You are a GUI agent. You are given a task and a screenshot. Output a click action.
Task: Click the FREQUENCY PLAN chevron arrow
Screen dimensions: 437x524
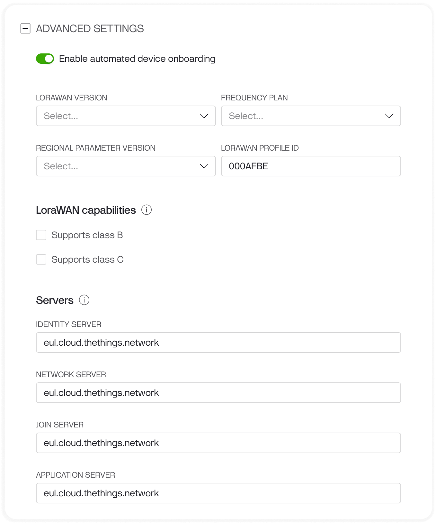tap(389, 116)
